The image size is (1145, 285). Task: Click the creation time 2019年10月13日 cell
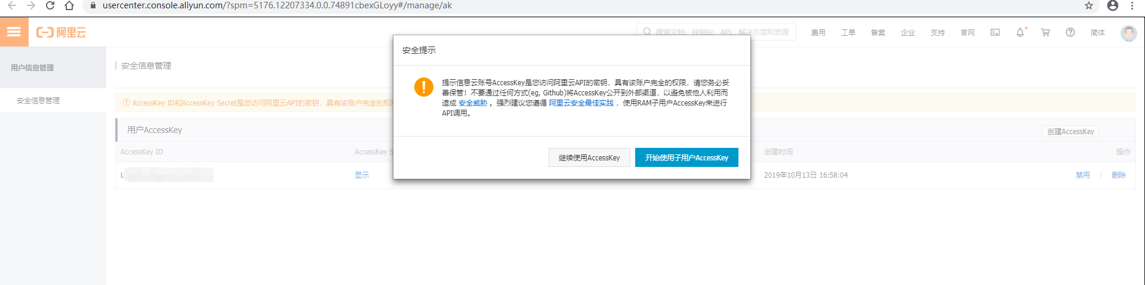coord(806,175)
